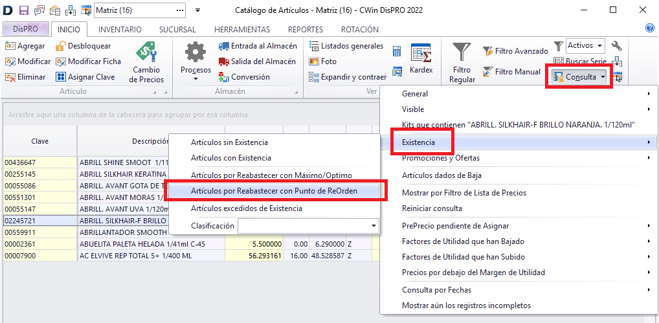
Task: Click Eliminar article button
Action: (x=25, y=77)
